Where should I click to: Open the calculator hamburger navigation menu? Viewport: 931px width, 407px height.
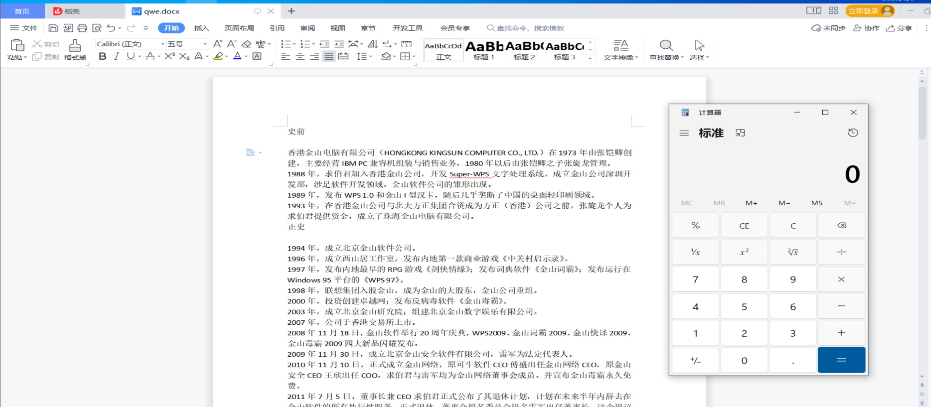point(684,133)
